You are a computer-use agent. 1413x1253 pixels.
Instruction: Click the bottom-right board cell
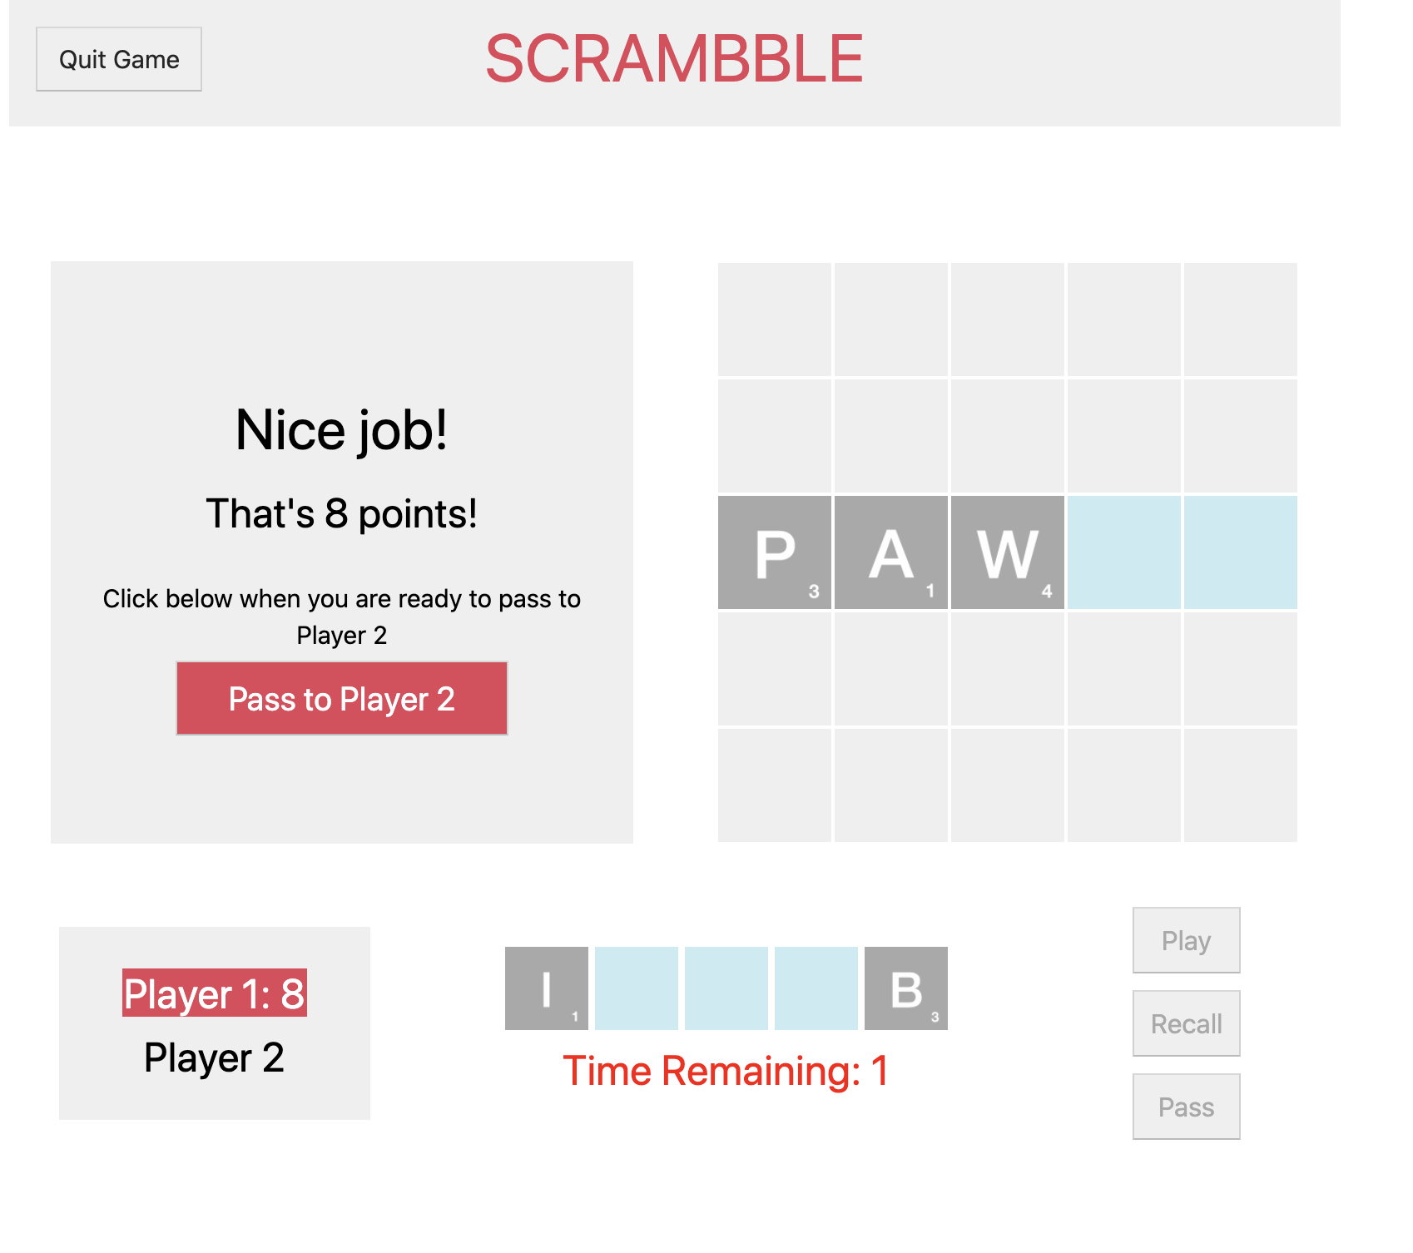[x=1241, y=785]
